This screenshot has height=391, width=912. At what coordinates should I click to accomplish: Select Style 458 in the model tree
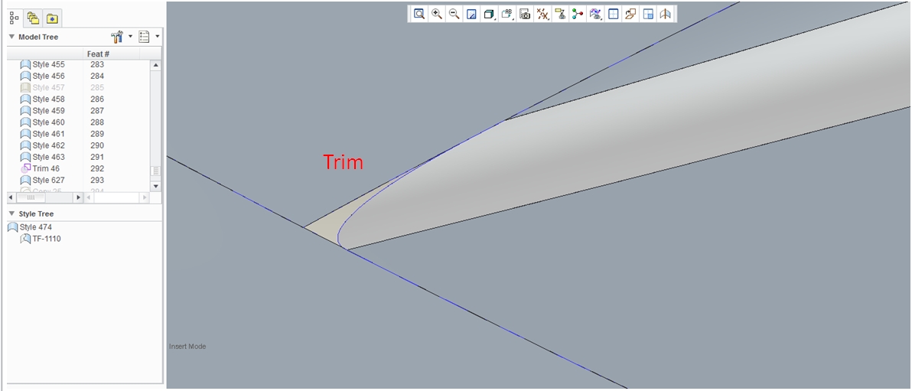(x=48, y=99)
